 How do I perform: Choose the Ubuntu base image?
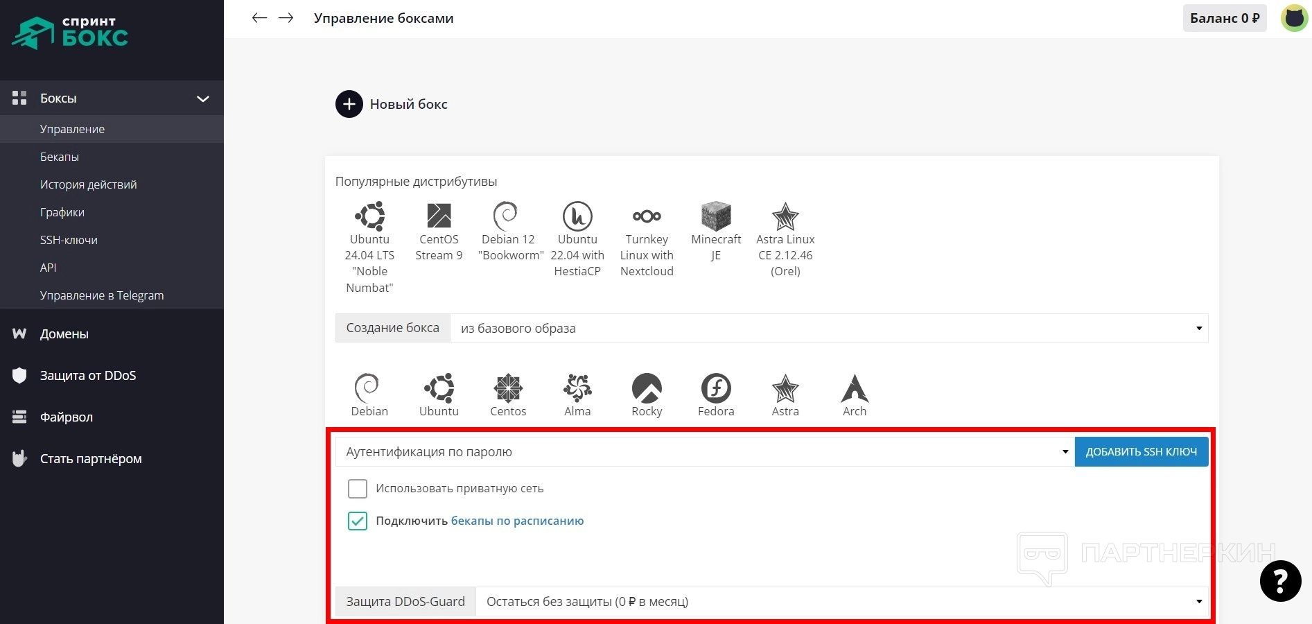tap(439, 395)
